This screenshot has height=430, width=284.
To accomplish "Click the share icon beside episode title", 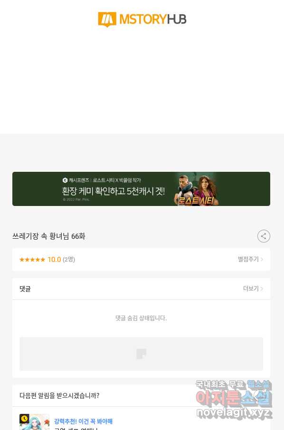I will coord(264,236).
